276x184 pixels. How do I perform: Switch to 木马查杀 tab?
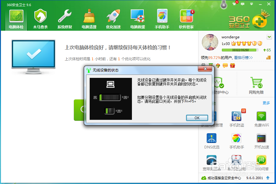[40, 19]
